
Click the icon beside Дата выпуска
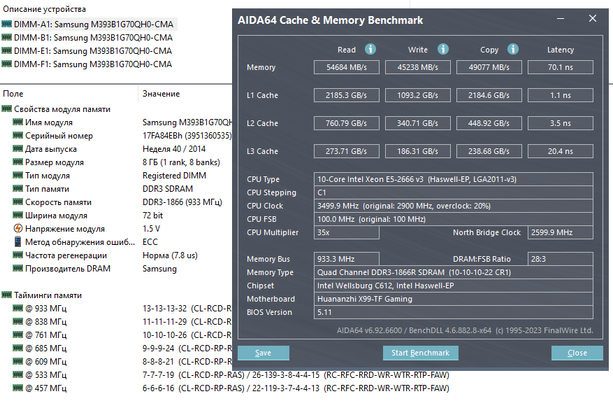coord(18,149)
